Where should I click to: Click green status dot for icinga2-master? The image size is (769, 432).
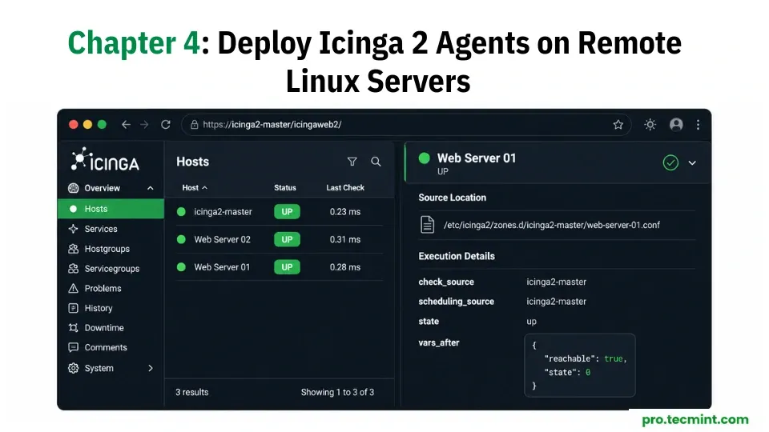pyautogui.click(x=182, y=211)
